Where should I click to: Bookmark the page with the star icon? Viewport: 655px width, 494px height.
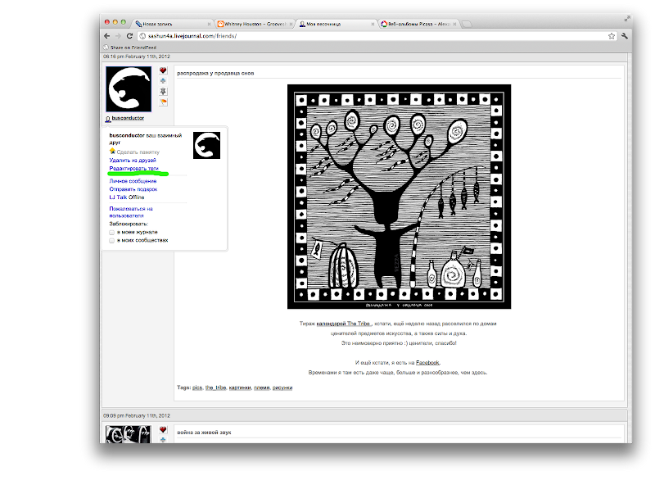(612, 36)
